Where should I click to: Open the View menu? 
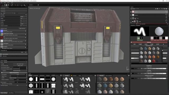8,3
